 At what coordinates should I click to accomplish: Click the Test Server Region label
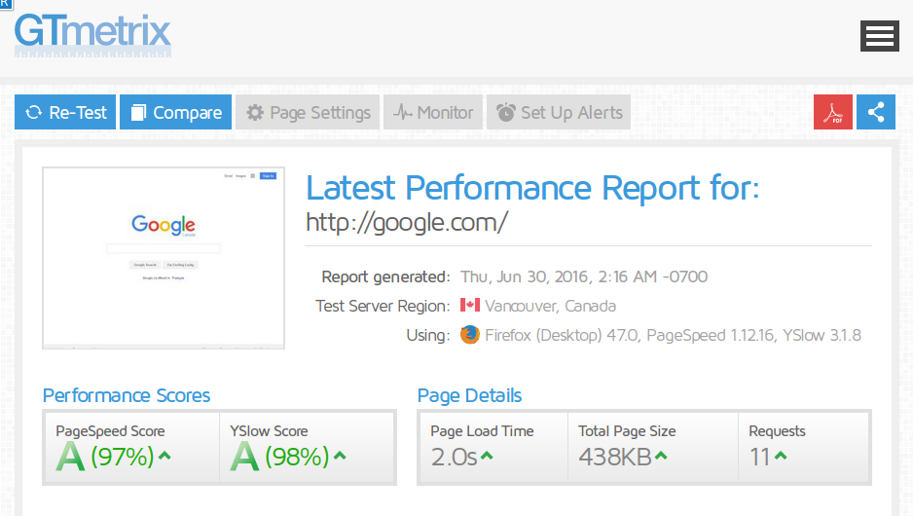(383, 306)
